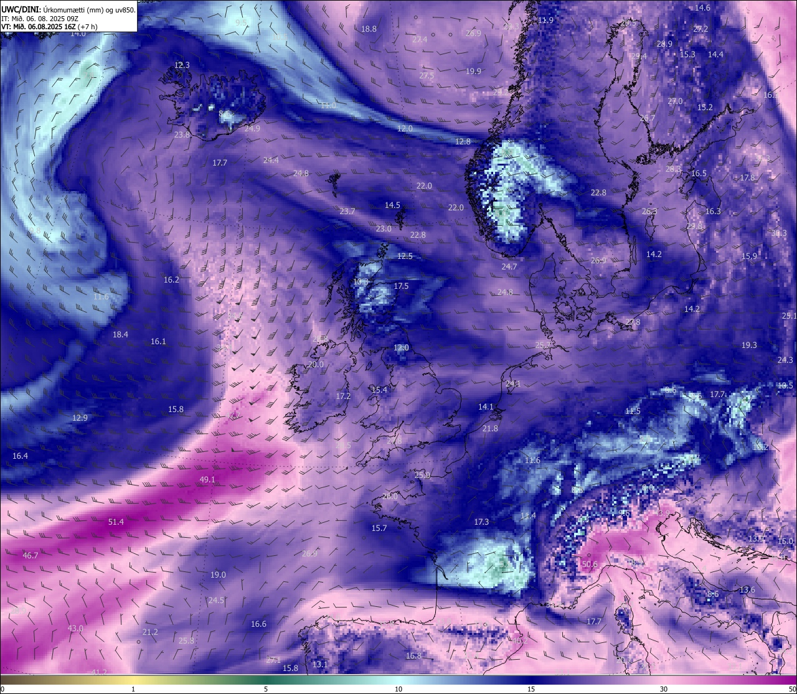The height and width of the screenshot is (694, 797).
Task: Click the yellow segment of colorbar near 1
Action: coord(133,680)
